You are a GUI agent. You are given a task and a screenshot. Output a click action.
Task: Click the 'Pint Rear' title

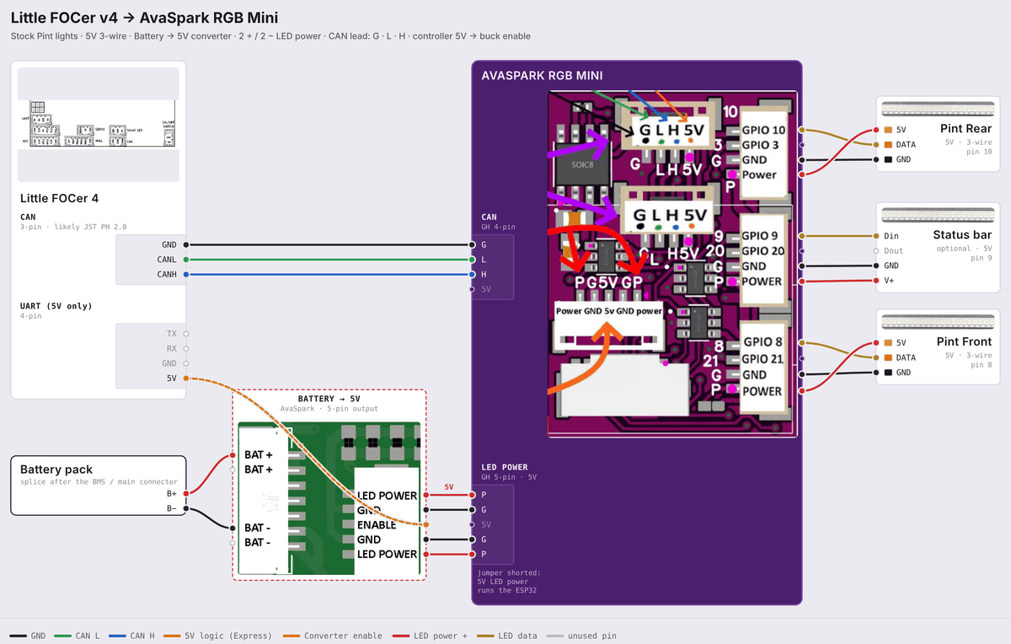[x=967, y=129]
